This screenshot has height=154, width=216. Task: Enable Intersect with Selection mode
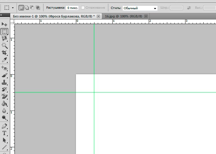tap(37, 7)
